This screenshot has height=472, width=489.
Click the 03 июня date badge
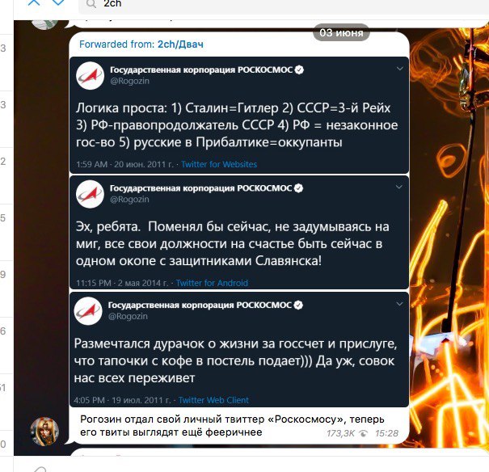341,32
